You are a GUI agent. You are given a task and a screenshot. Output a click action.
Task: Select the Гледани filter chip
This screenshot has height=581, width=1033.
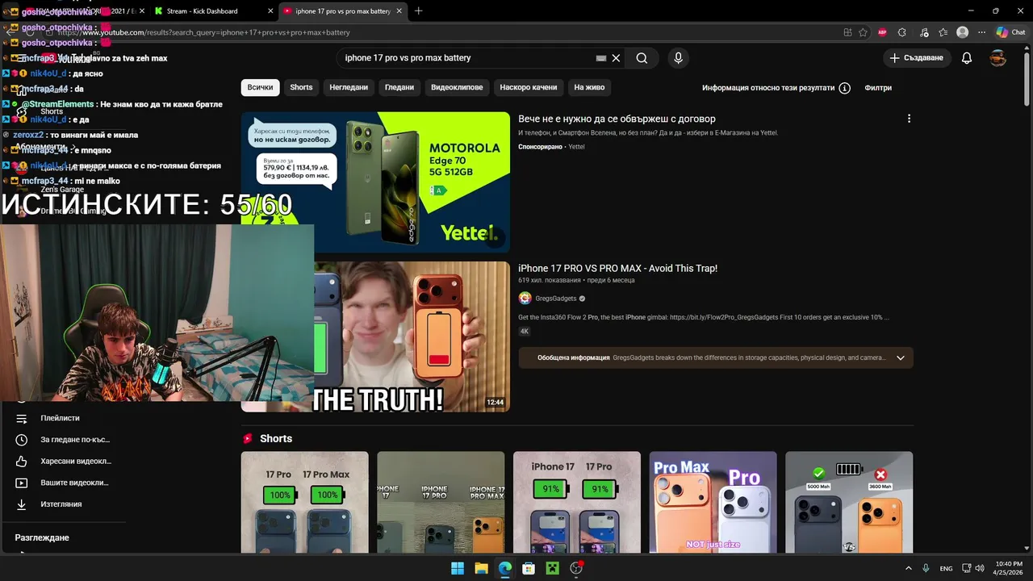399,87
